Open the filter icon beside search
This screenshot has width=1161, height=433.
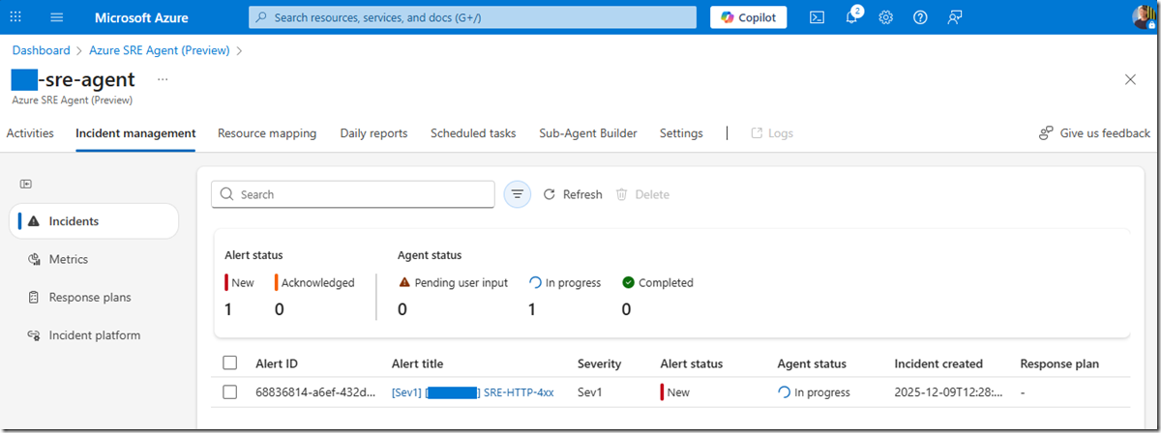pos(518,194)
